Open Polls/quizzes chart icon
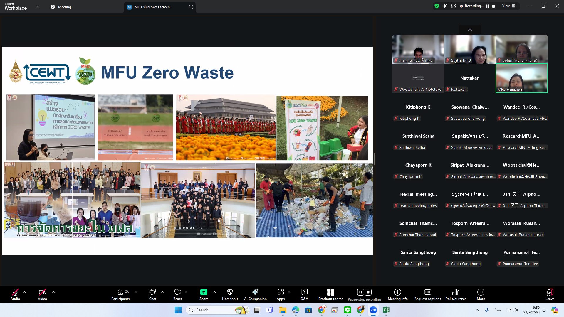Image resolution: width=564 pixels, height=317 pixels. (456, 292)
